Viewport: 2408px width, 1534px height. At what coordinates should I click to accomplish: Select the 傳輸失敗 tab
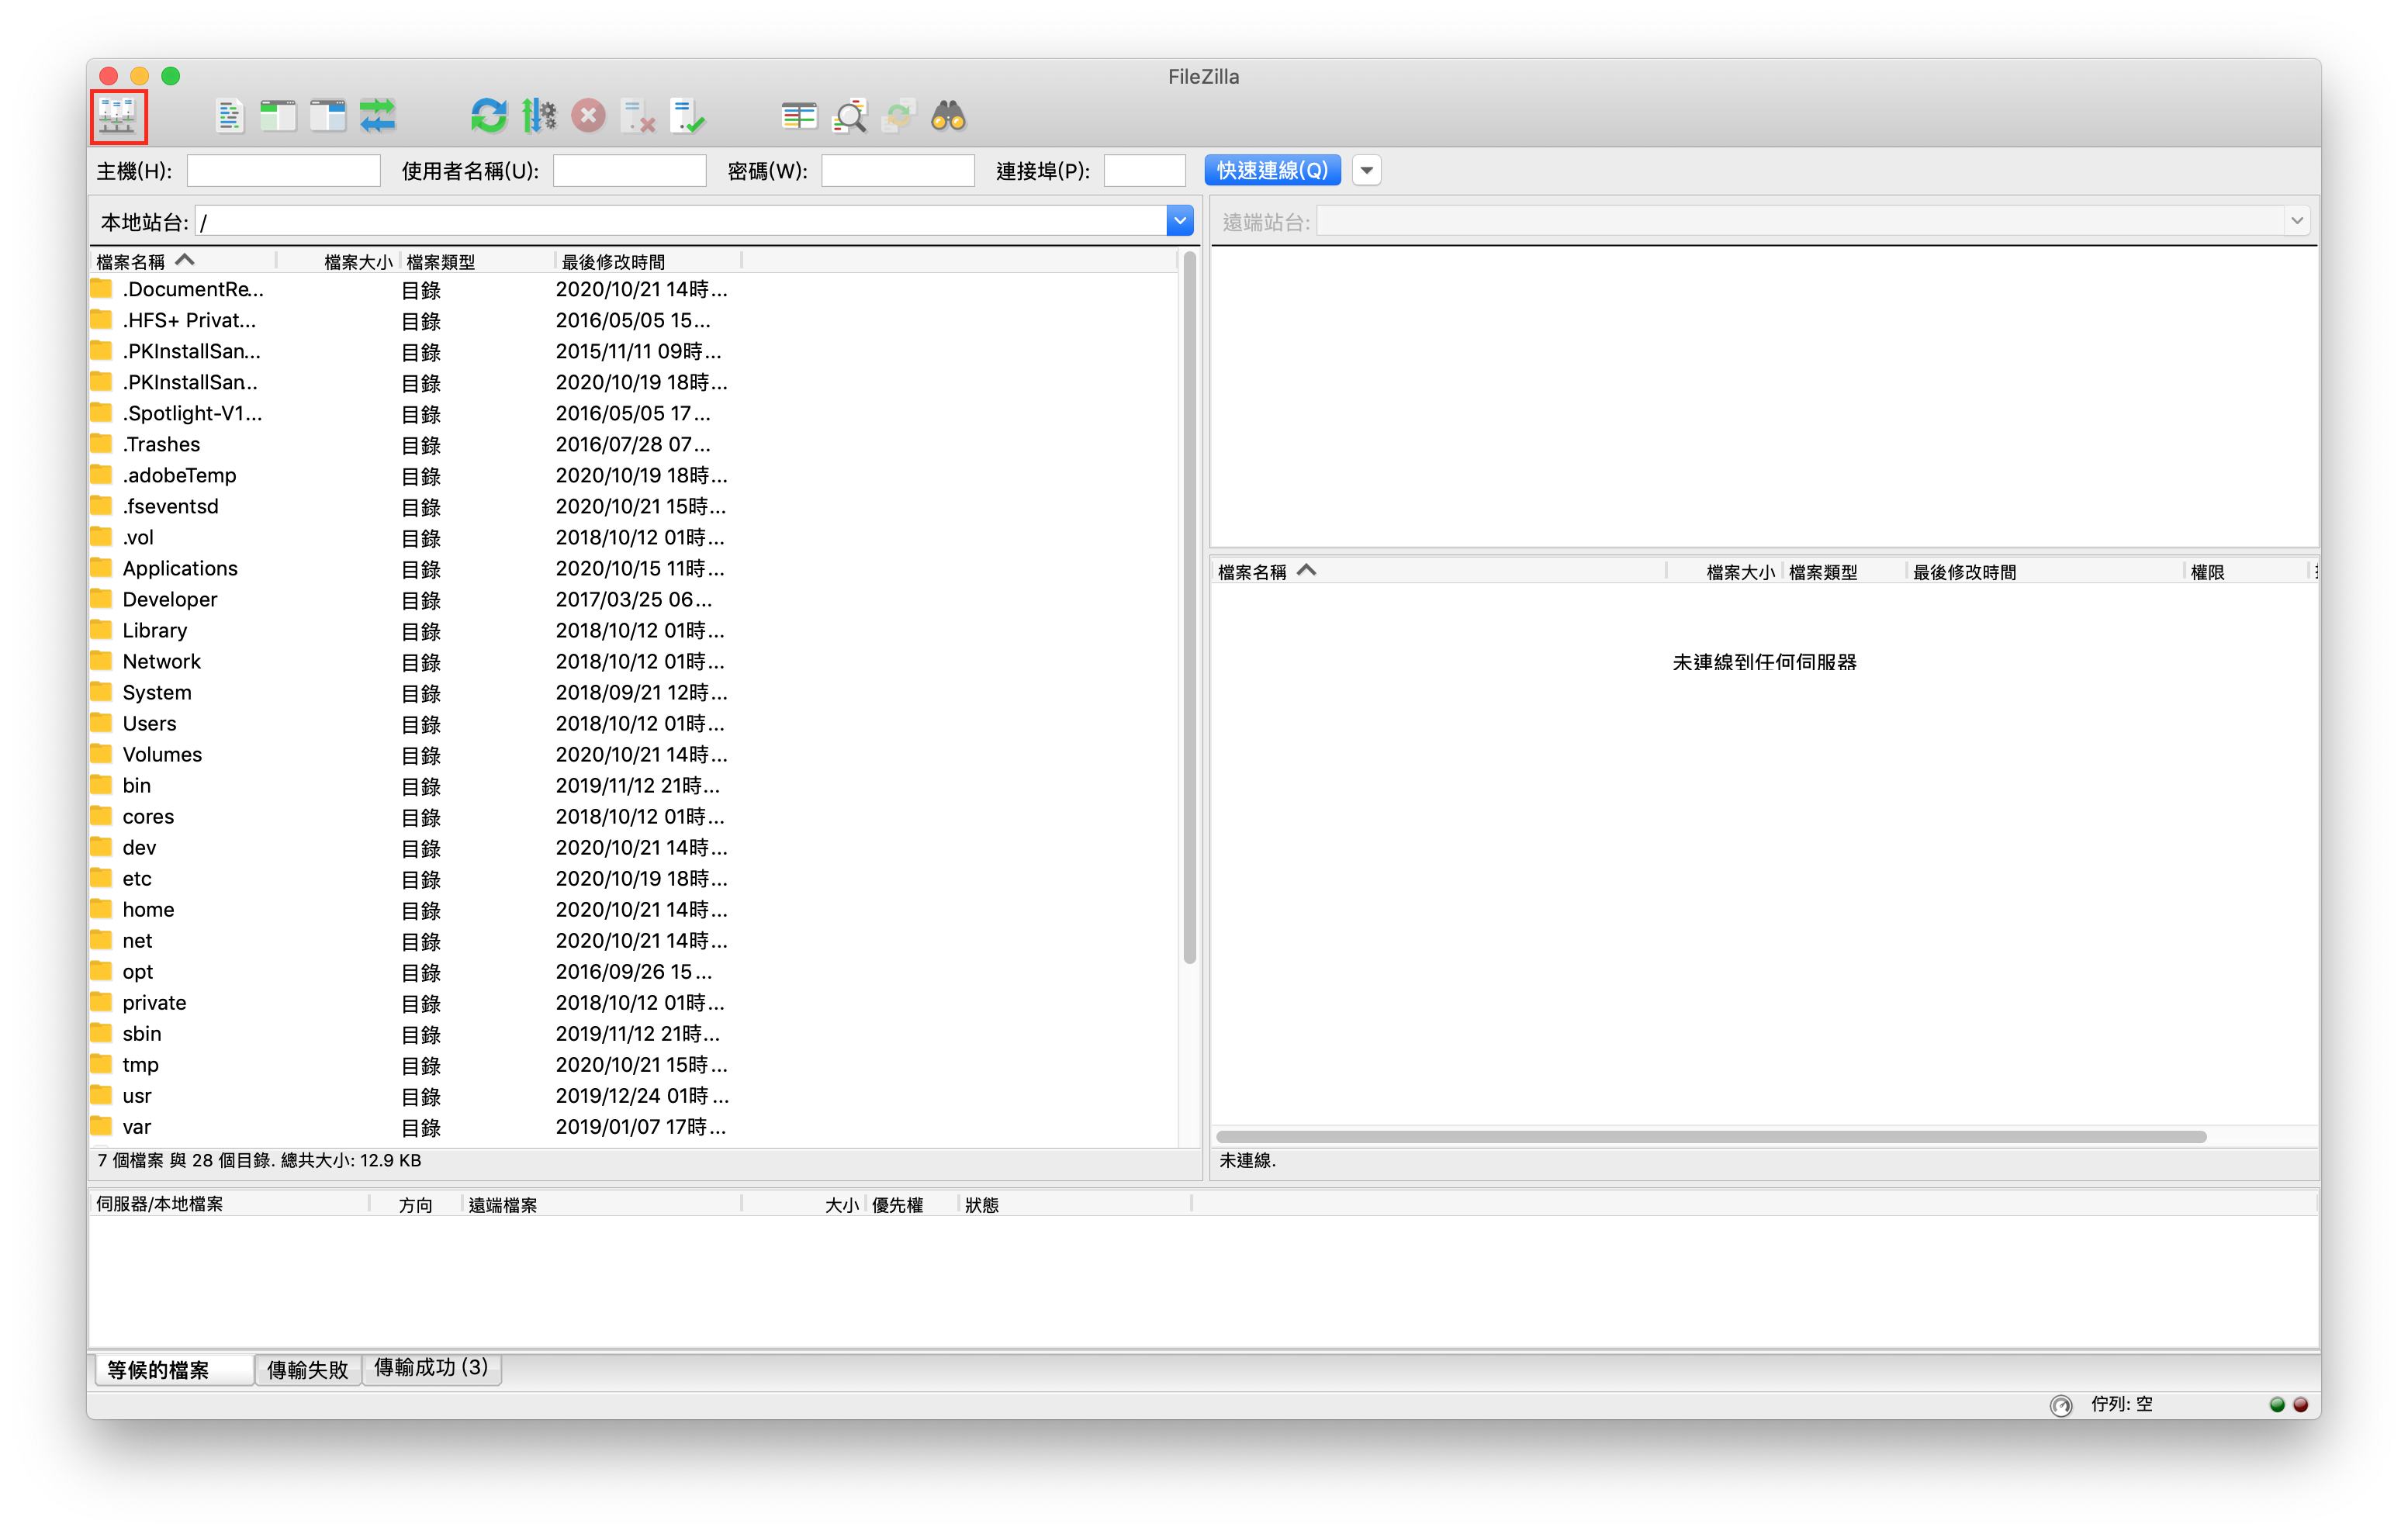(x=307, y=1367)
